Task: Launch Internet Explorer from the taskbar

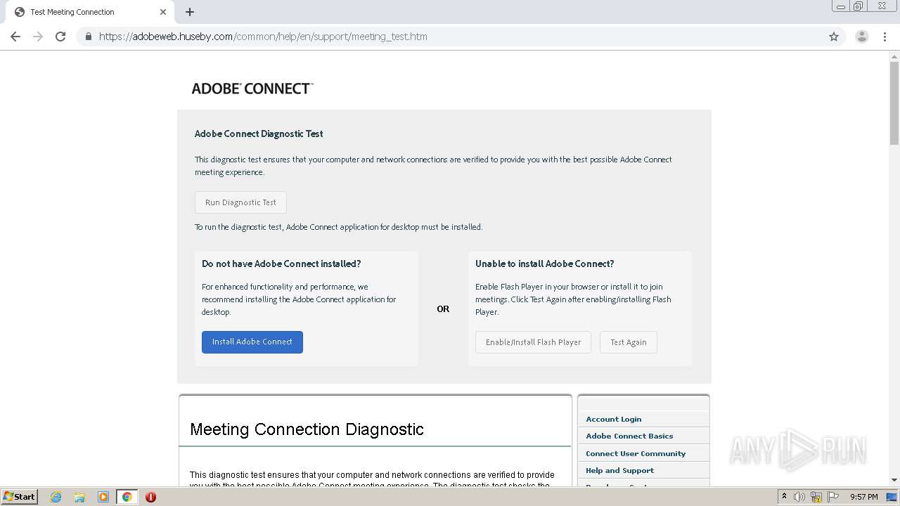Action: (x=56, y=497)
